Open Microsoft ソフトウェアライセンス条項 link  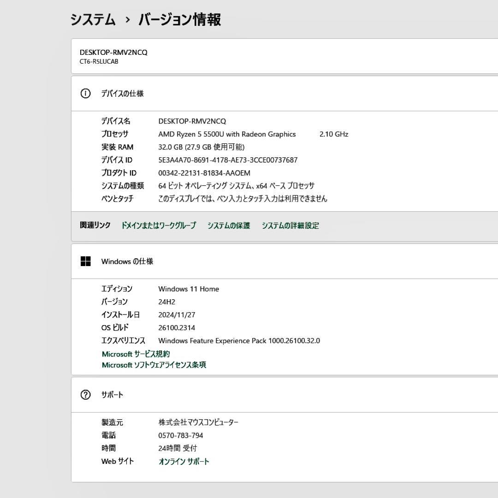tap(154, 365)
